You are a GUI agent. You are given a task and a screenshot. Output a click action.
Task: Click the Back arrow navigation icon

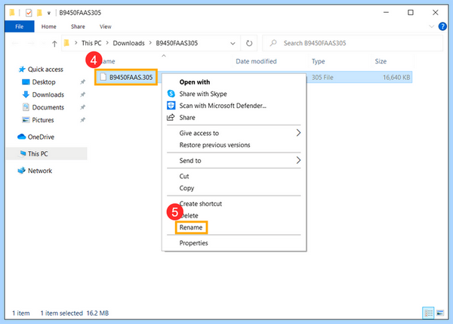pyautogui.click(x=15, y=44)
